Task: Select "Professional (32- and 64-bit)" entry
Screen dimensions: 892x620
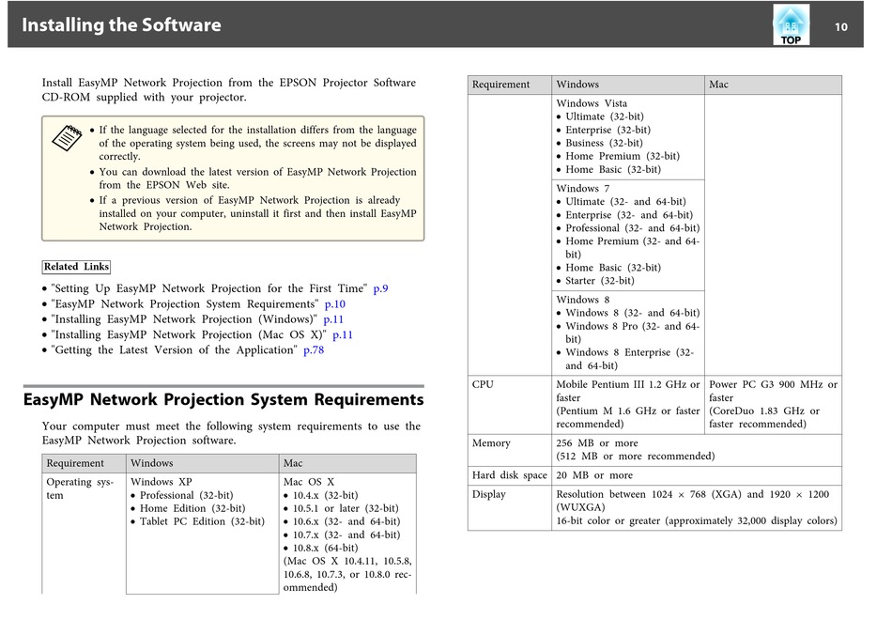Action: point(633,228)
